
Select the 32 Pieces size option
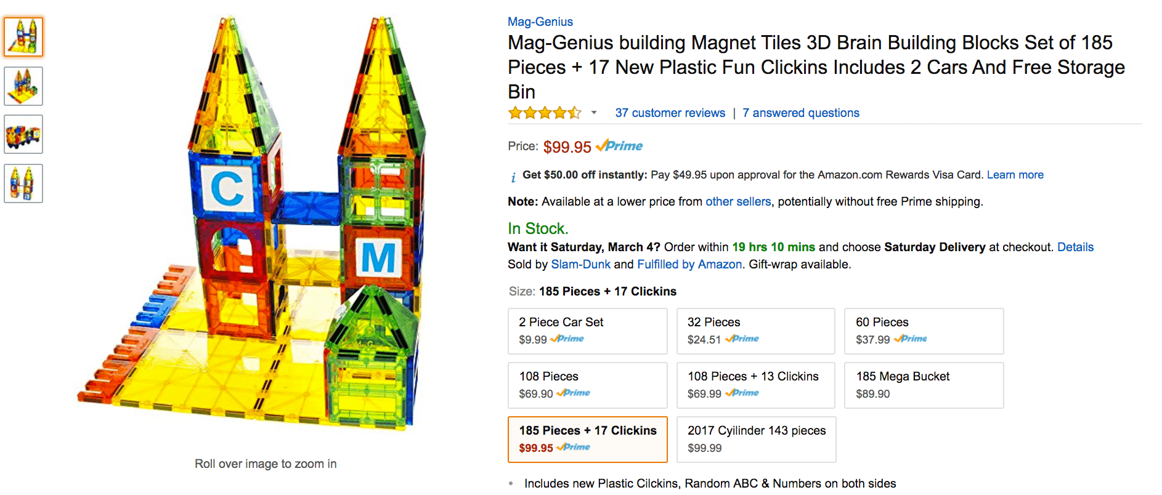tap(755, 331)
